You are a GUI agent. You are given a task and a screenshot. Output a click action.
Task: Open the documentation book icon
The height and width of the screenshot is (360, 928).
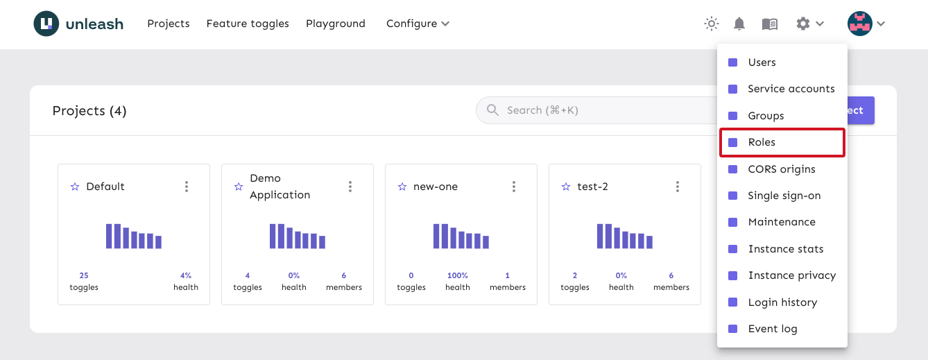pyautogui.click(x=769, y=24)
